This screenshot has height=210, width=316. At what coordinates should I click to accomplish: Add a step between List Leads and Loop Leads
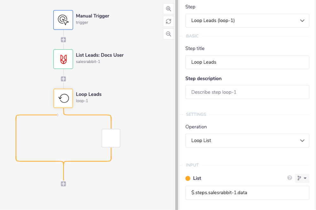click(x=63, y=79)
